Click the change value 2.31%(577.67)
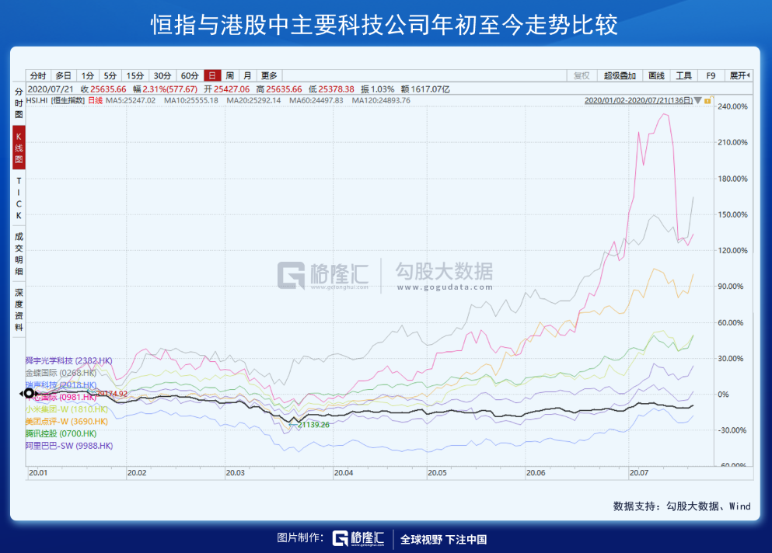Viewport: 772px width, 553px height. [x=169, y=89]
